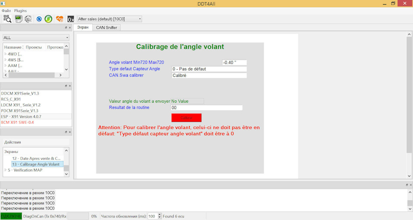The height and width of the screenshot is (220, 413).
Task: Click the main view scroll down arrow
Action: point(409,176)
